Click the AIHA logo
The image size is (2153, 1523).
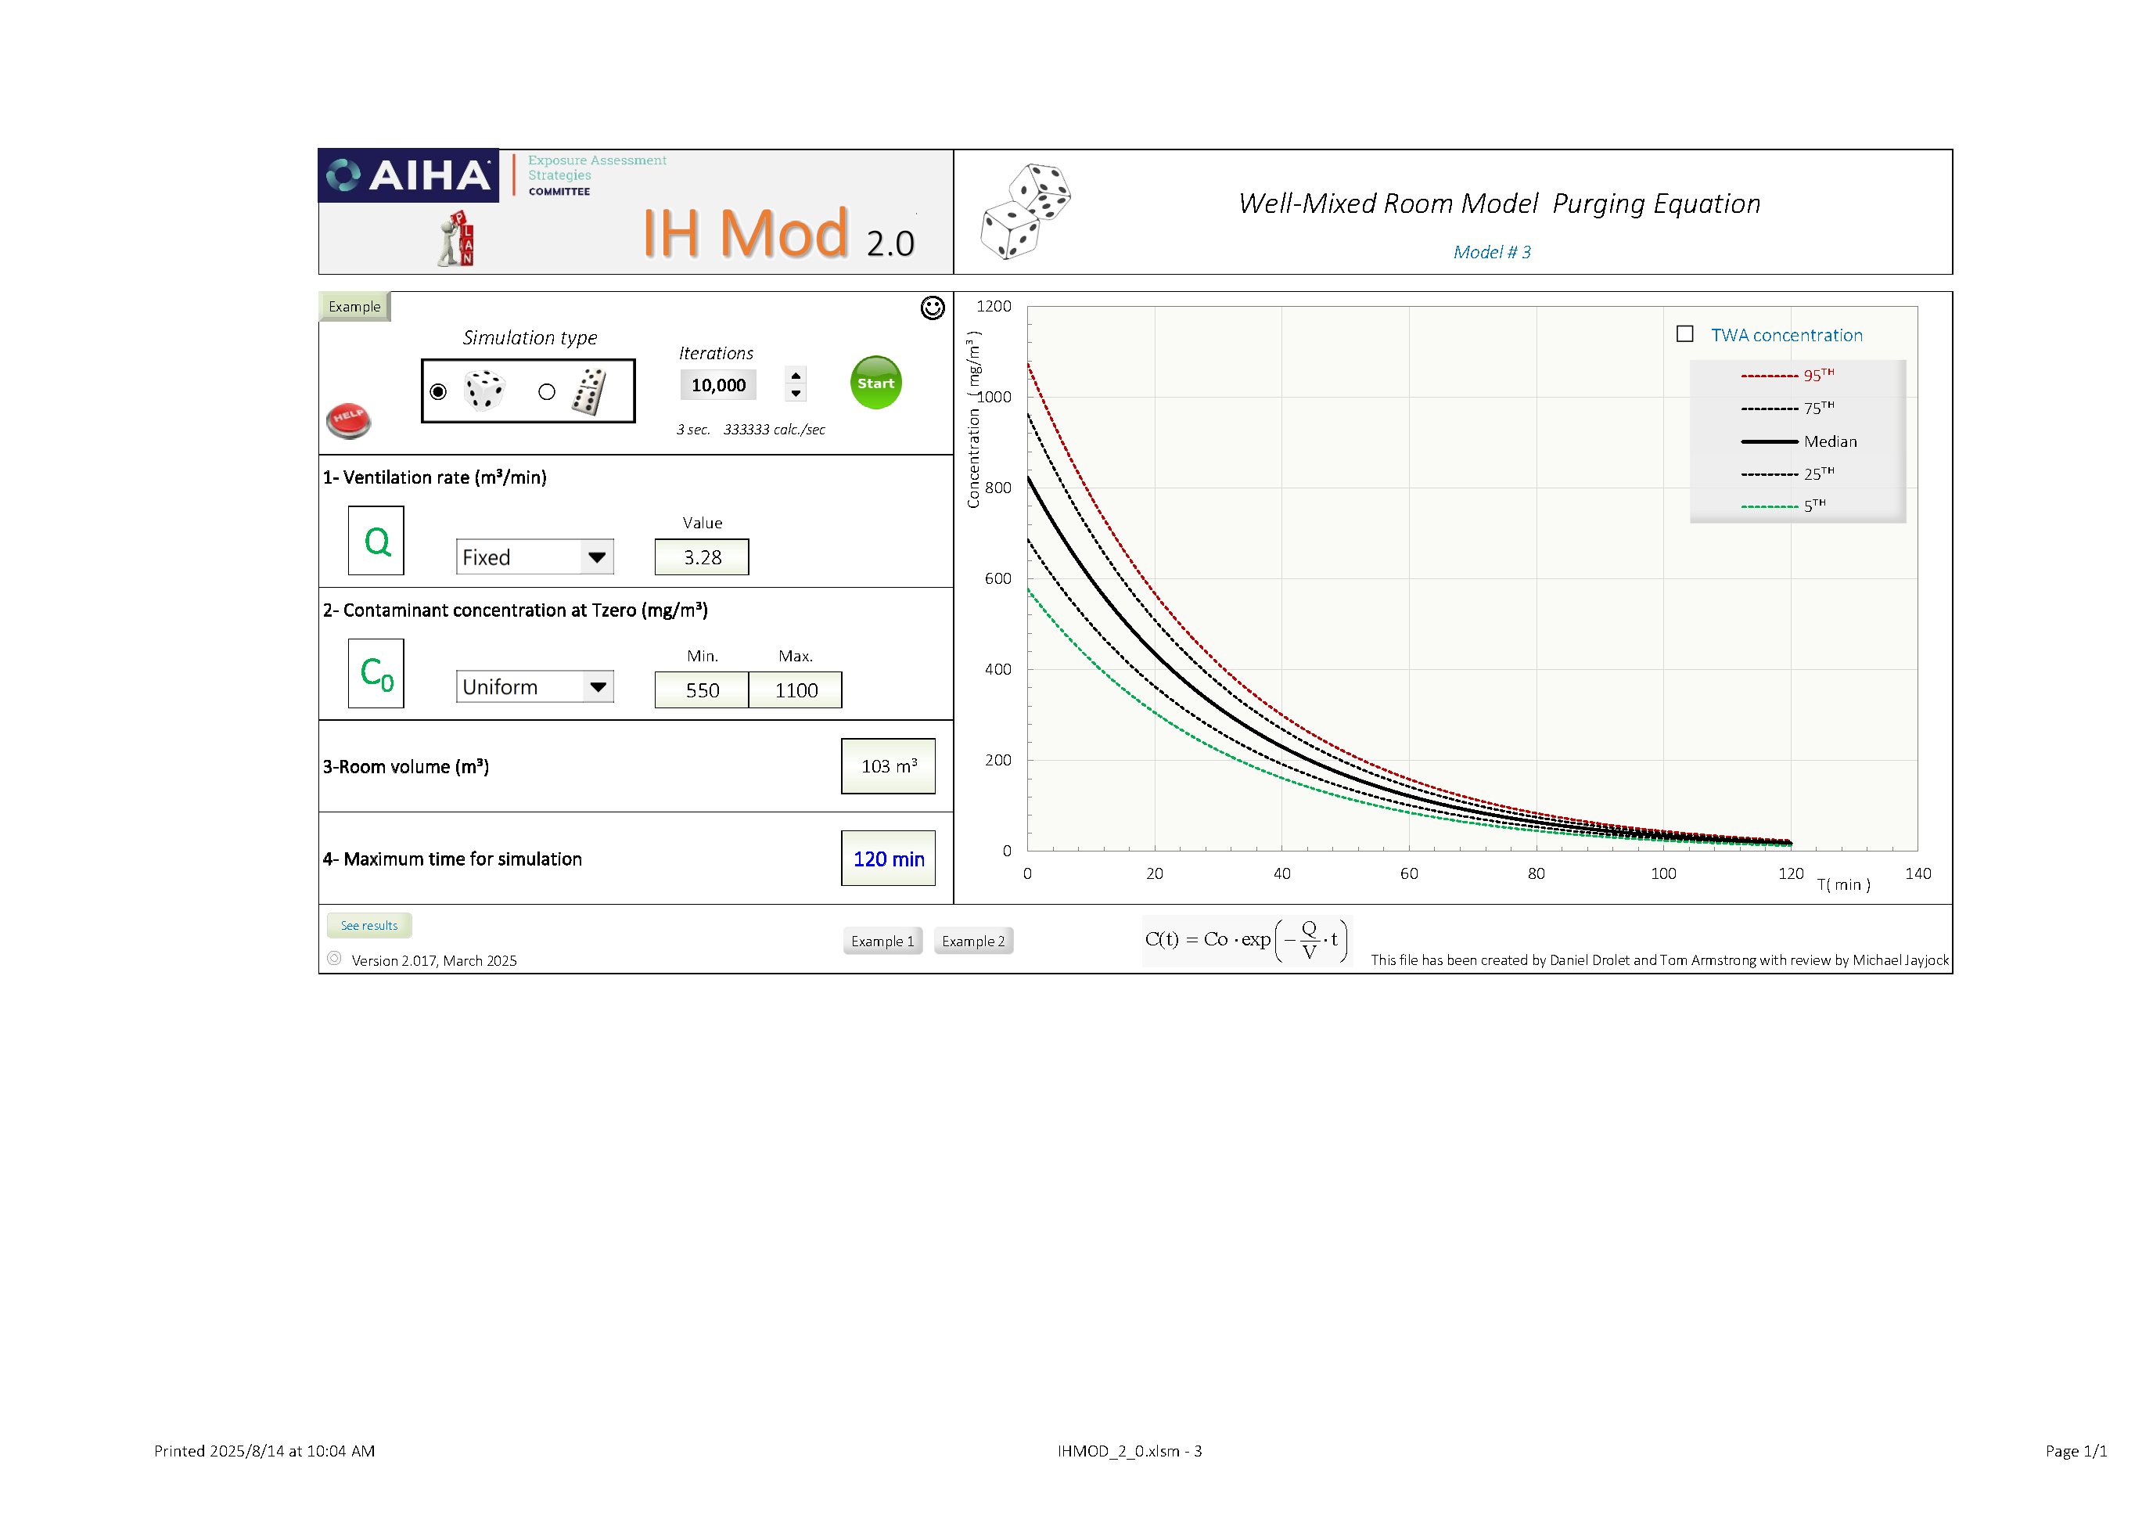click(409, 175)
